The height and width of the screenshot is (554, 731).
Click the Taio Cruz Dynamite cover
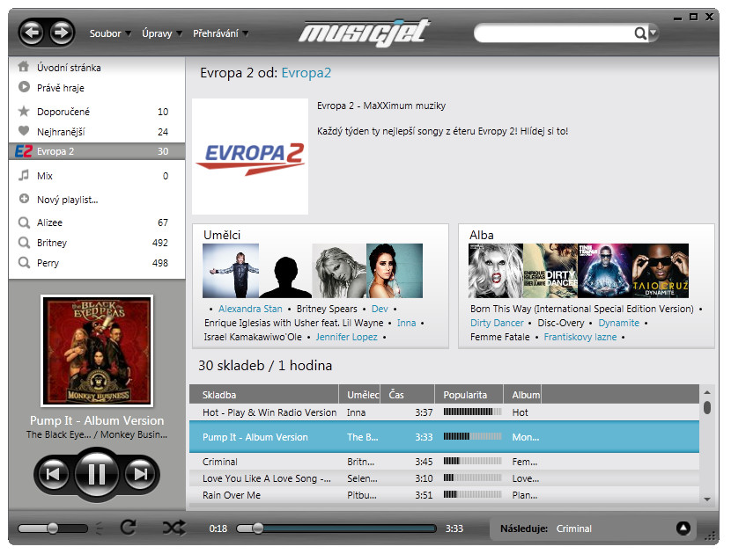[661, 271]
